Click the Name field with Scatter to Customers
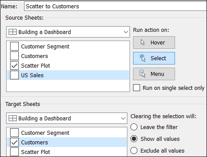This screenshot has width=207, height=157. pyautogui.click(x=115, y=6)
